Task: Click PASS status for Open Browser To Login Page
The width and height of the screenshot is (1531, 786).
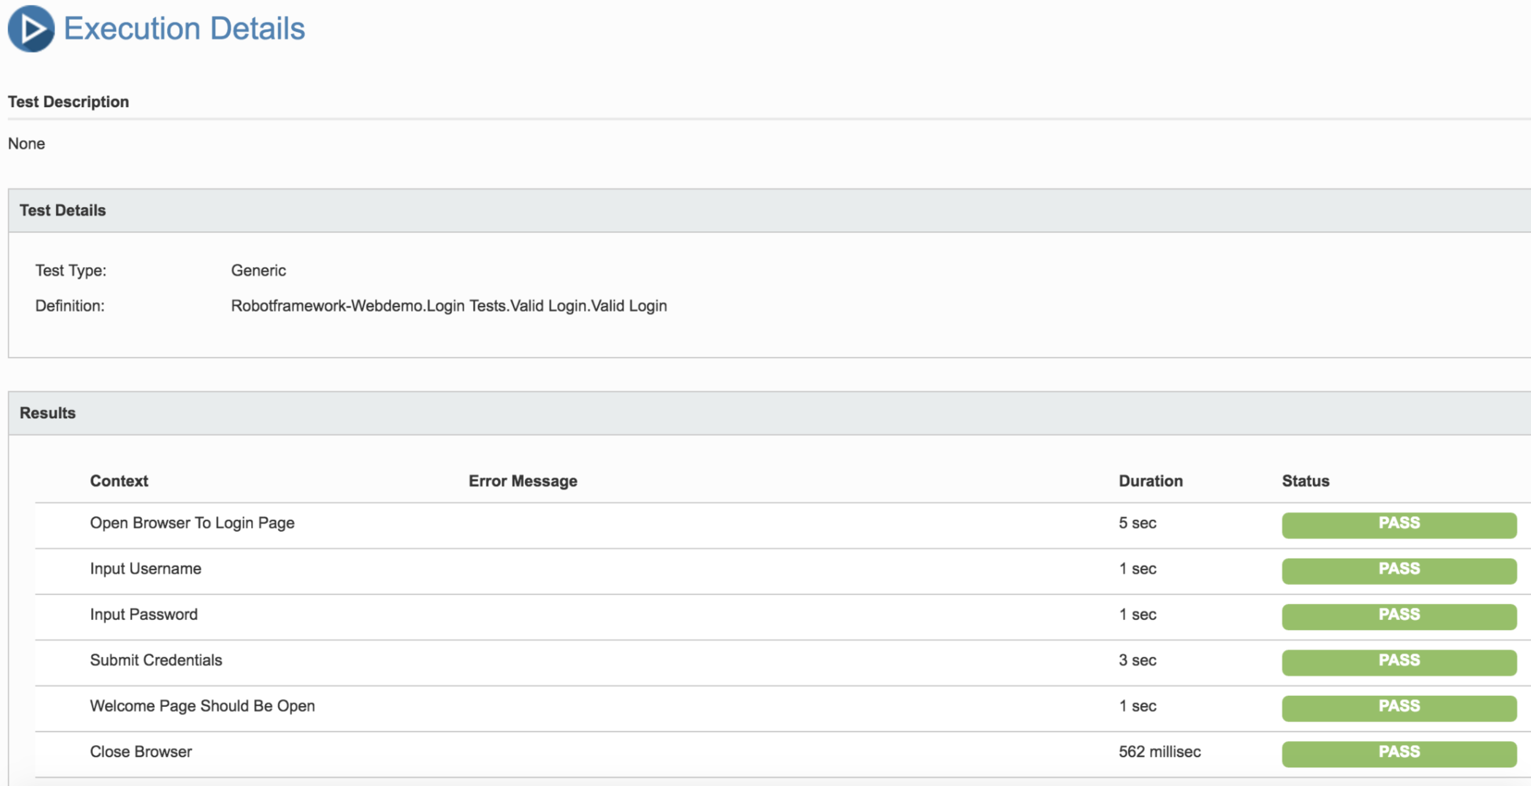Action: click(1399, 525)
